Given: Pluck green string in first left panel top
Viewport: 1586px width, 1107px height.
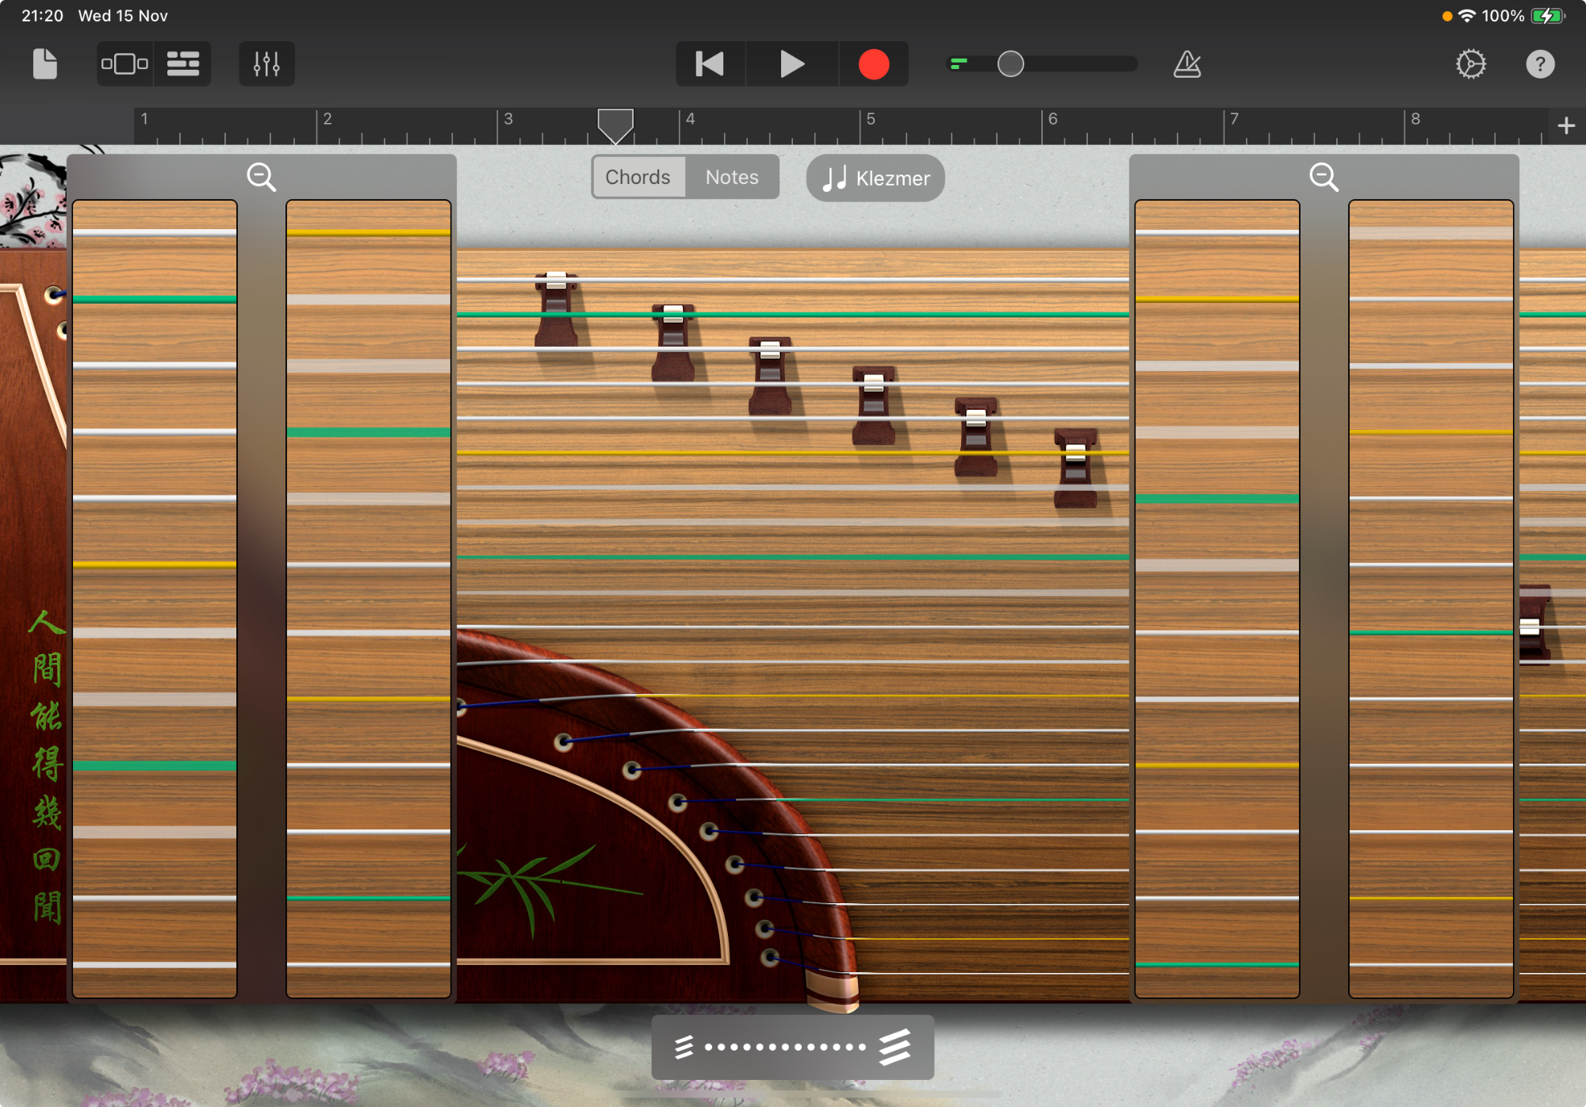Looking at the screenshot, I should tap(155, 299).
